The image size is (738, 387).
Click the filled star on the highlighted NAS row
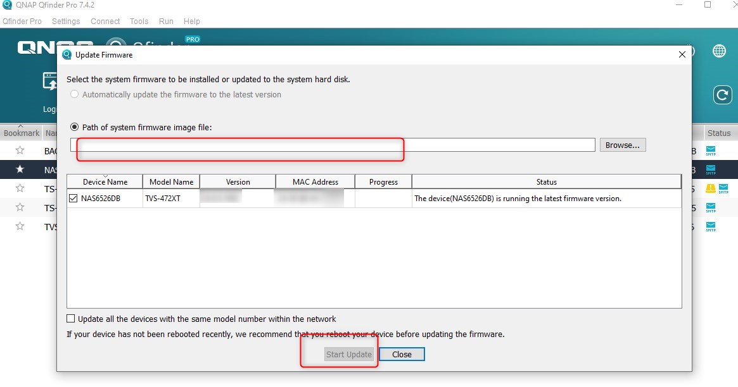20,169
